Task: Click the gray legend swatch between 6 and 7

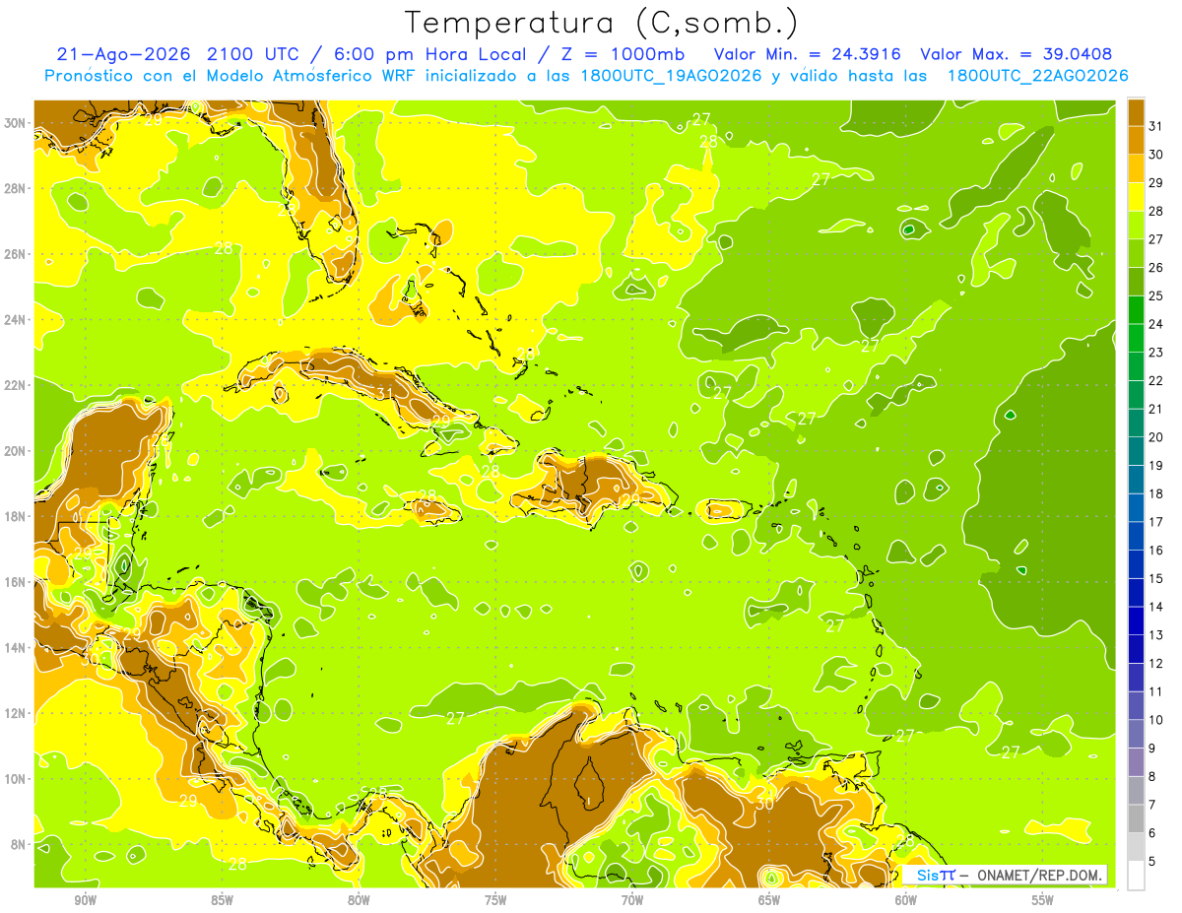Action: (1136, 818)
